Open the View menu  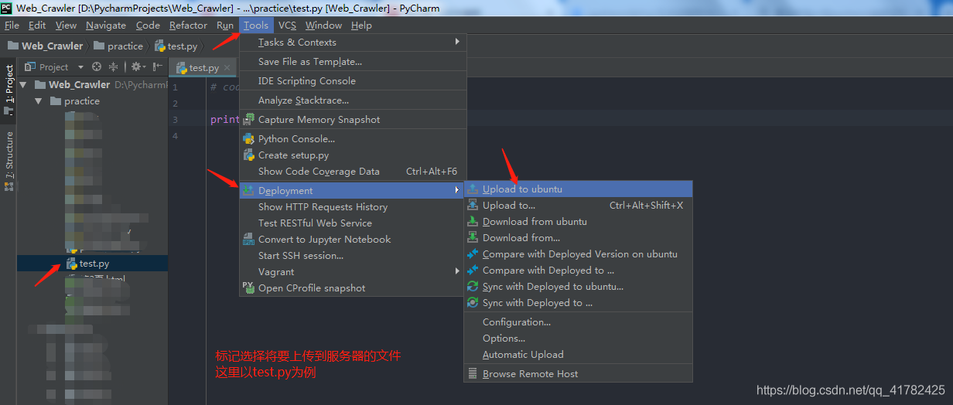pos(66,26)
